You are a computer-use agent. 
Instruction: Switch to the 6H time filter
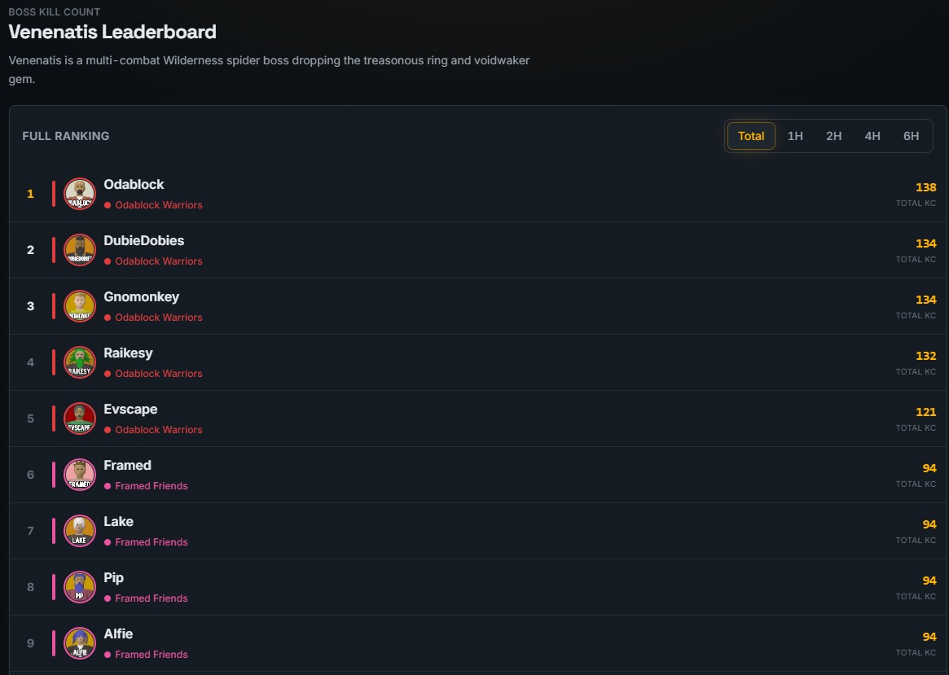(912, 136)
